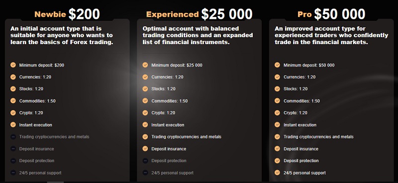Screen dimensions: 398x183
Task: Click Experienced Commodities 1:50 check icon
Action: 145,101
